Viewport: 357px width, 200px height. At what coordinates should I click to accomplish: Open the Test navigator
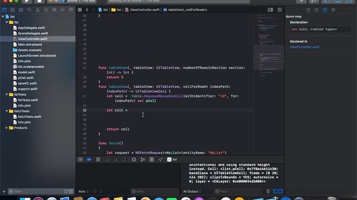click(46, 10)
